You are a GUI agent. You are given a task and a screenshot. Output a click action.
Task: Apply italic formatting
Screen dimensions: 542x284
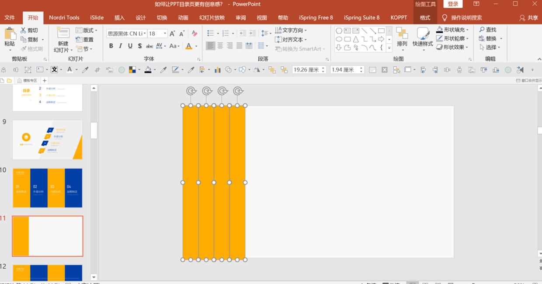[121, 46]
